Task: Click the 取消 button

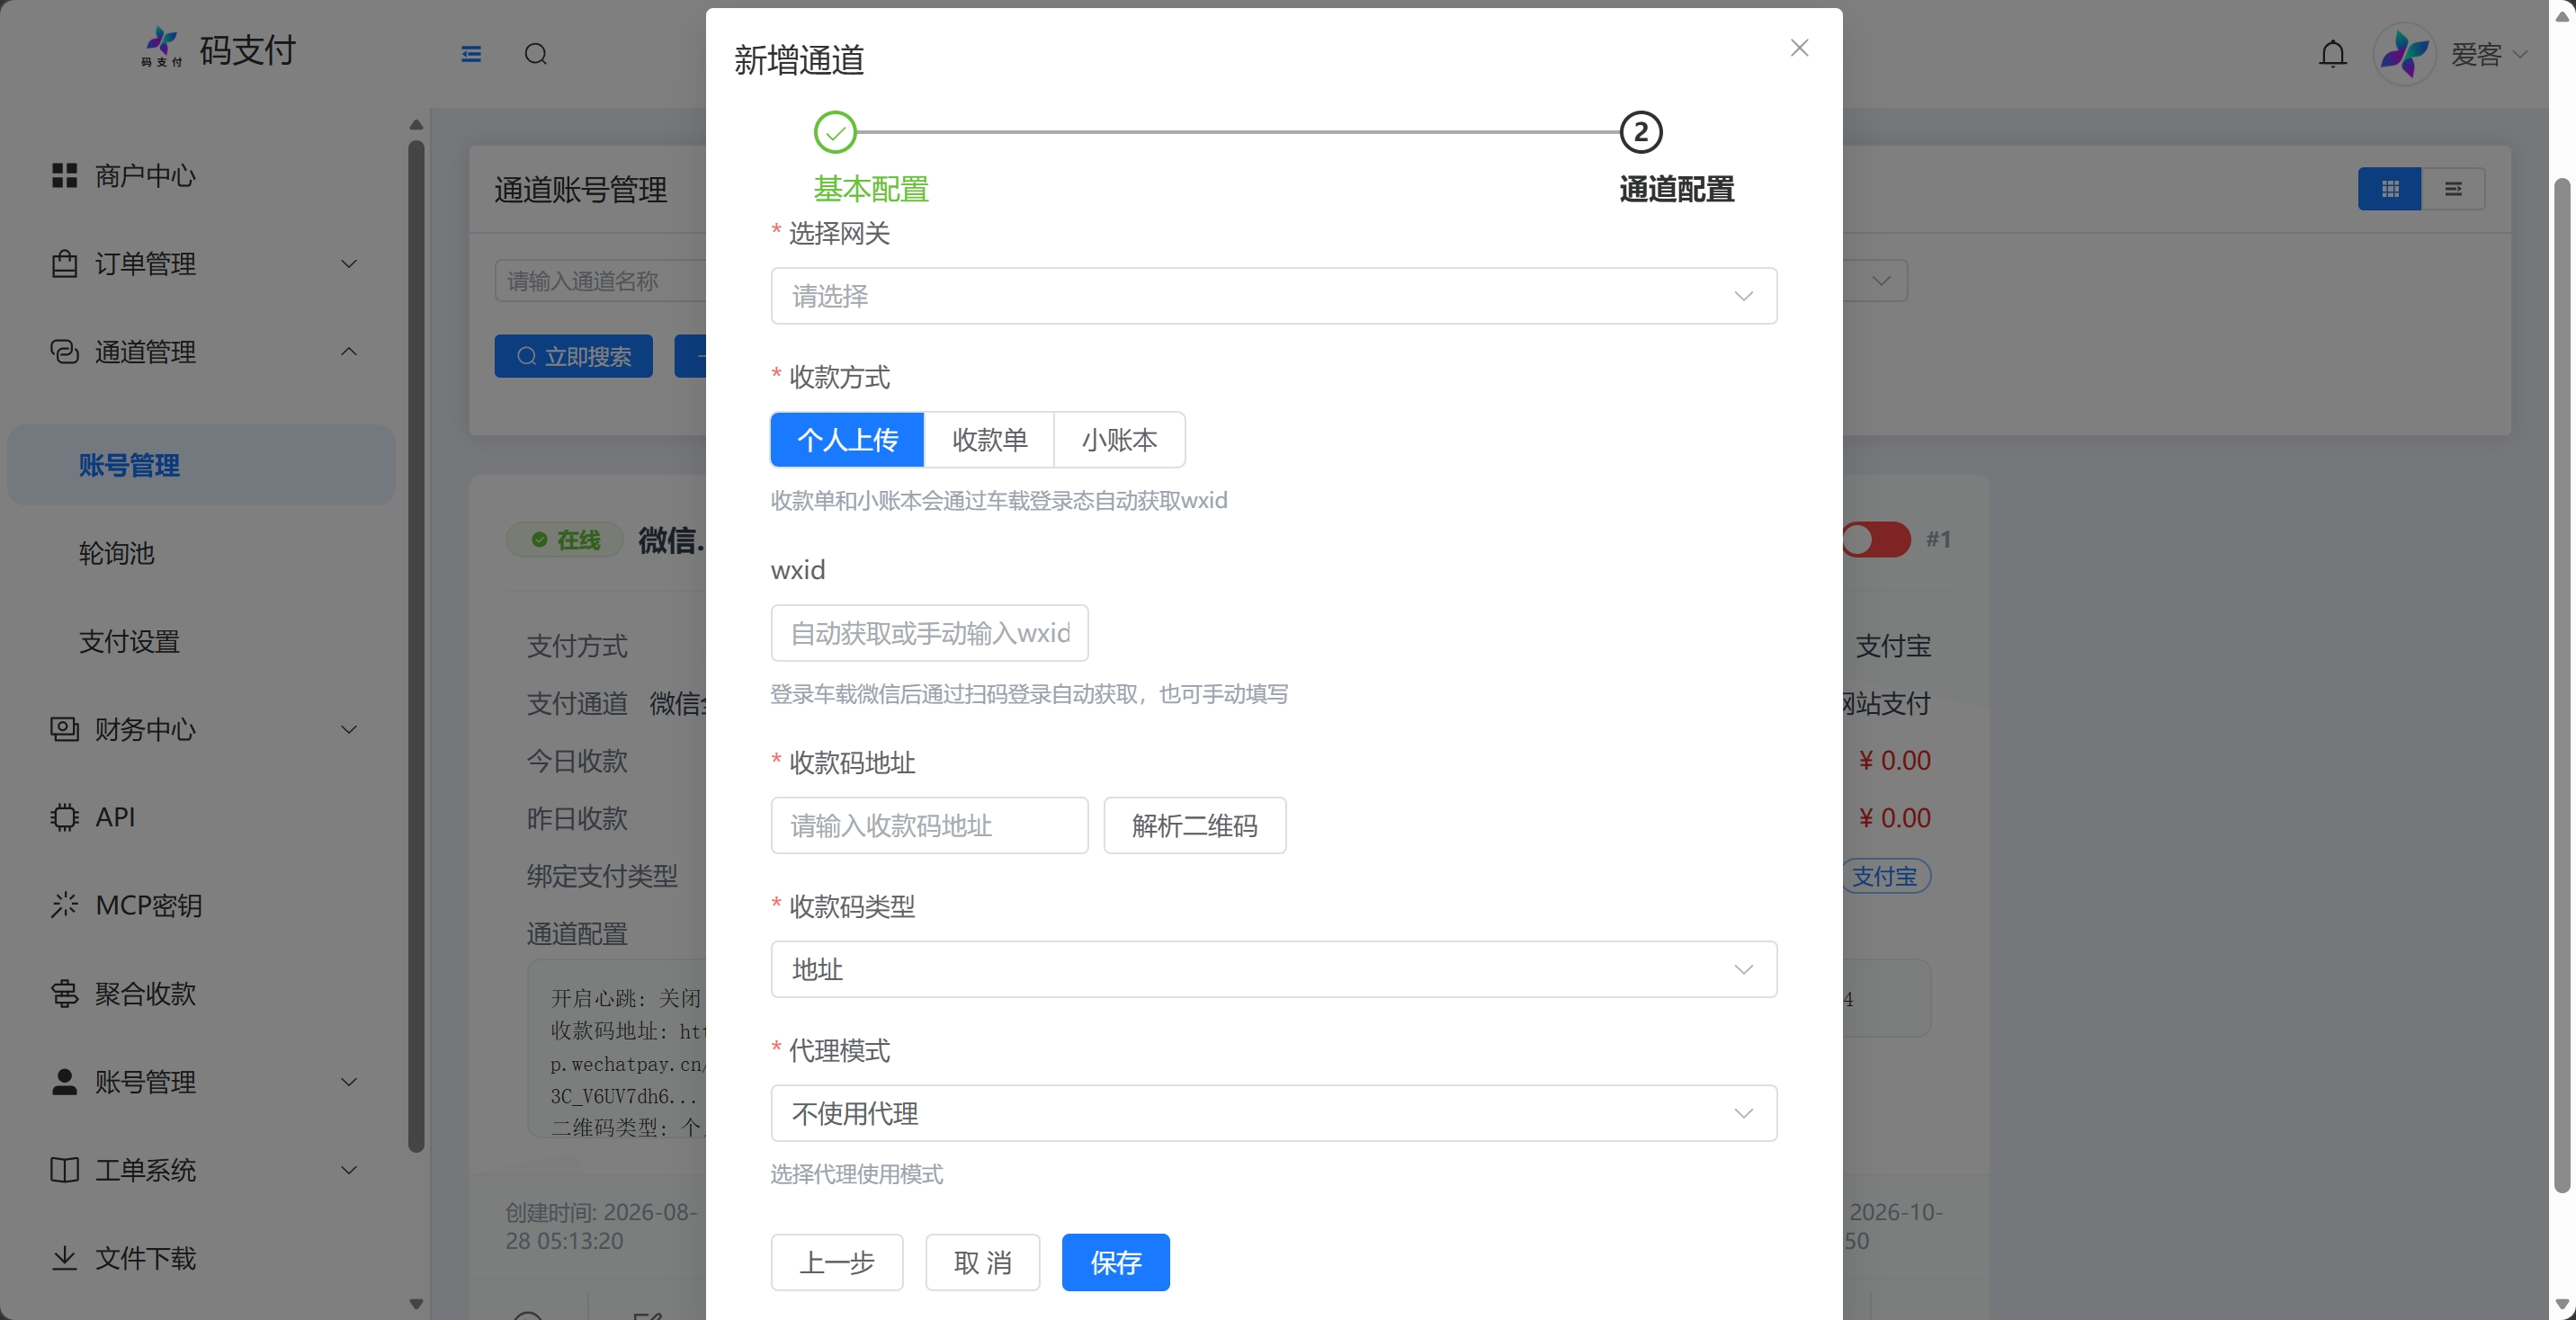Action: point(982,1263)
